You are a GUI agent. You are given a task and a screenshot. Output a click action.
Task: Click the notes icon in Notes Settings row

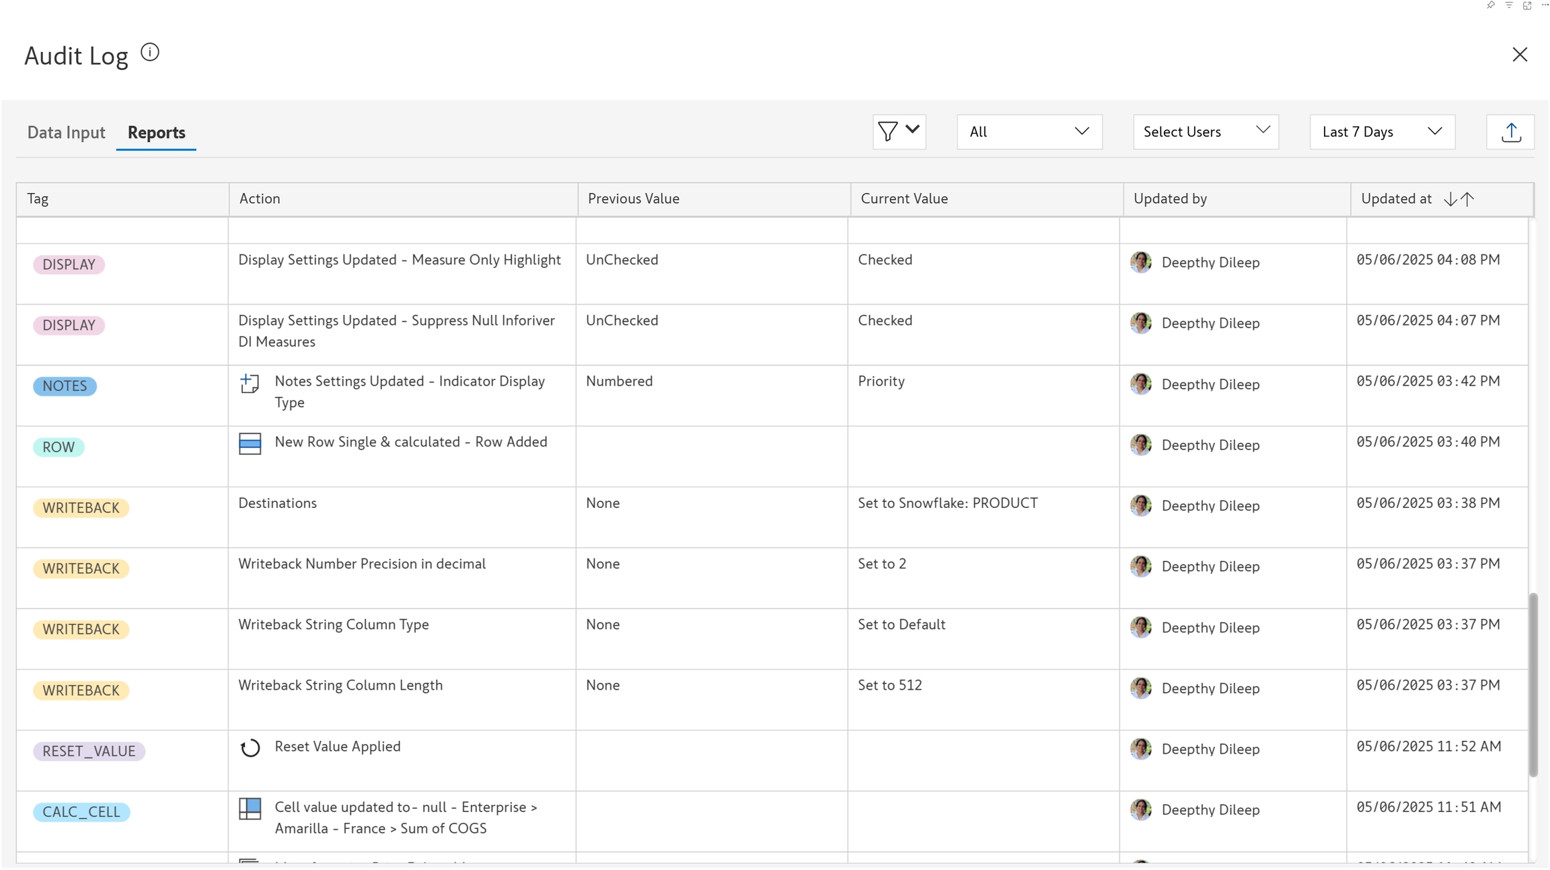pyautogui.click(x=250, y=384)
